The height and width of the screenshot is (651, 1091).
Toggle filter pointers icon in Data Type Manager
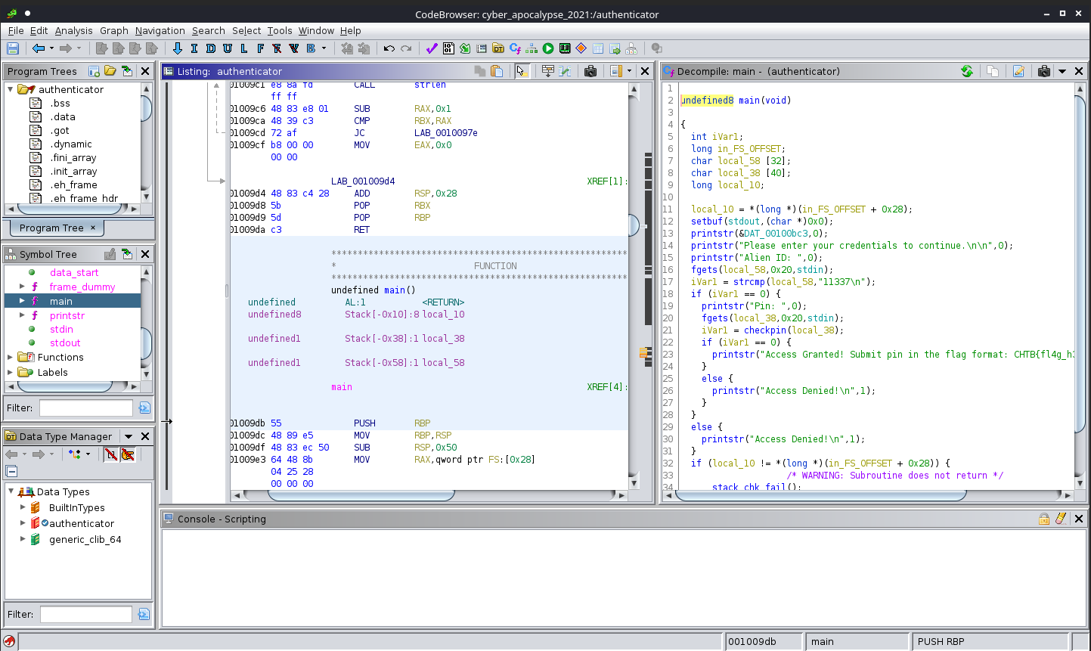click(x=128, y=454)
